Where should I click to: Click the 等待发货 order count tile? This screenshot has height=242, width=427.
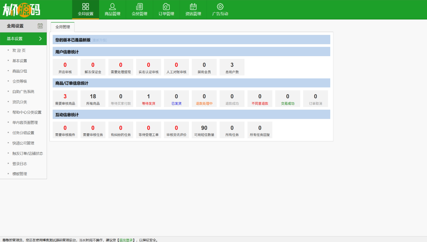(x=148, y=99)
